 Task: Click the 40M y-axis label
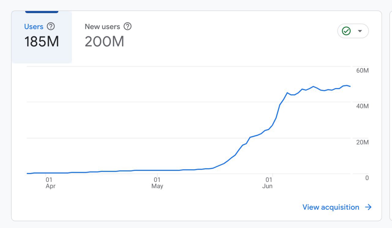coord(363,106)
